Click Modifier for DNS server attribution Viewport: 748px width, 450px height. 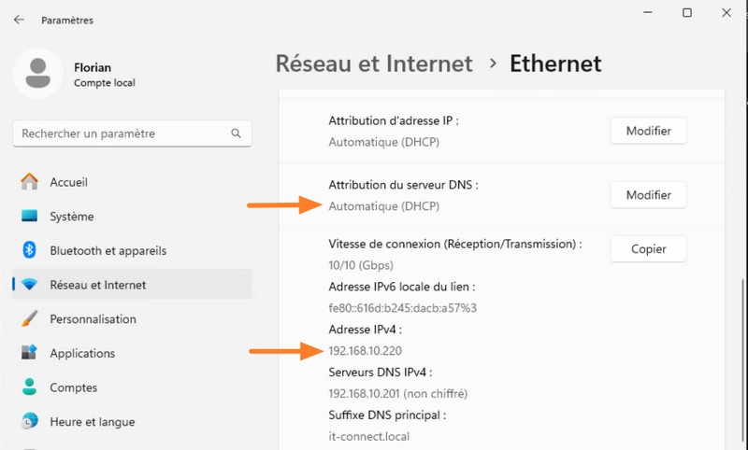coord(648,195)
